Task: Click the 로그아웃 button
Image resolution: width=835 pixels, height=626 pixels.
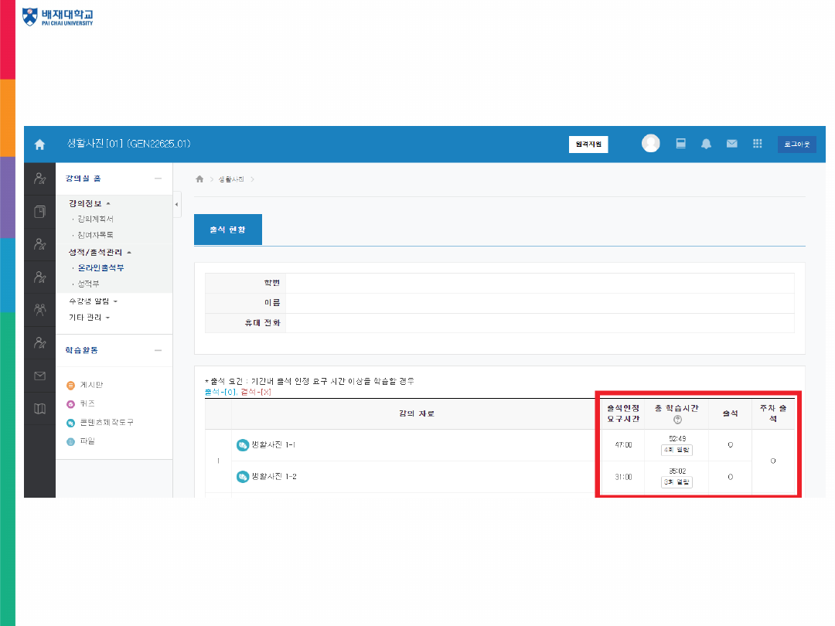Action: (796, 145)
